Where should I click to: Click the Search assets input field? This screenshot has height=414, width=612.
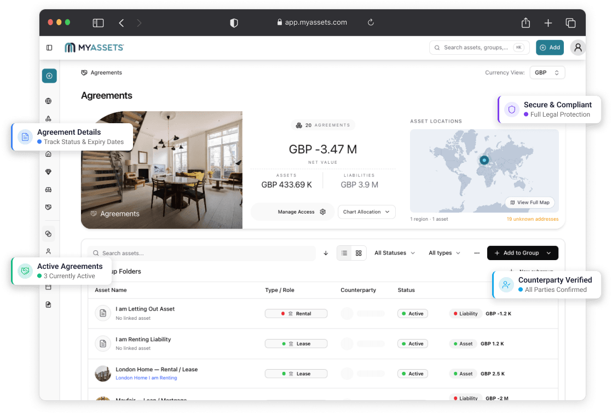tap(201, 253)
